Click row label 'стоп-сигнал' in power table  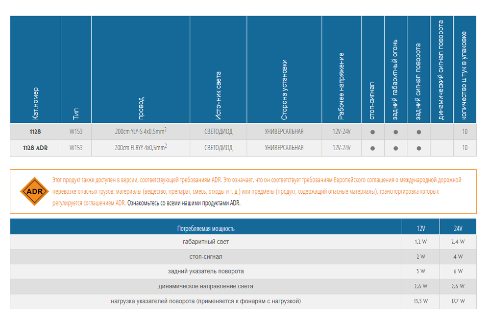click(x=206, y=256)
